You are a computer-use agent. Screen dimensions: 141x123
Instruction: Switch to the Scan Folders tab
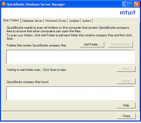point(11,20)
